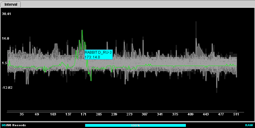Image resolution: width=255 pixels, height=128 pixels.
Task: Click the 16.0 y-axis label
Action: (5, 38)
